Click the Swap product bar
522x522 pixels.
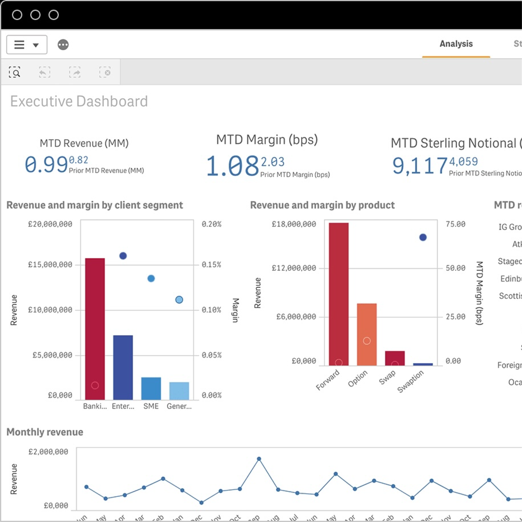[x=395, y=358]
